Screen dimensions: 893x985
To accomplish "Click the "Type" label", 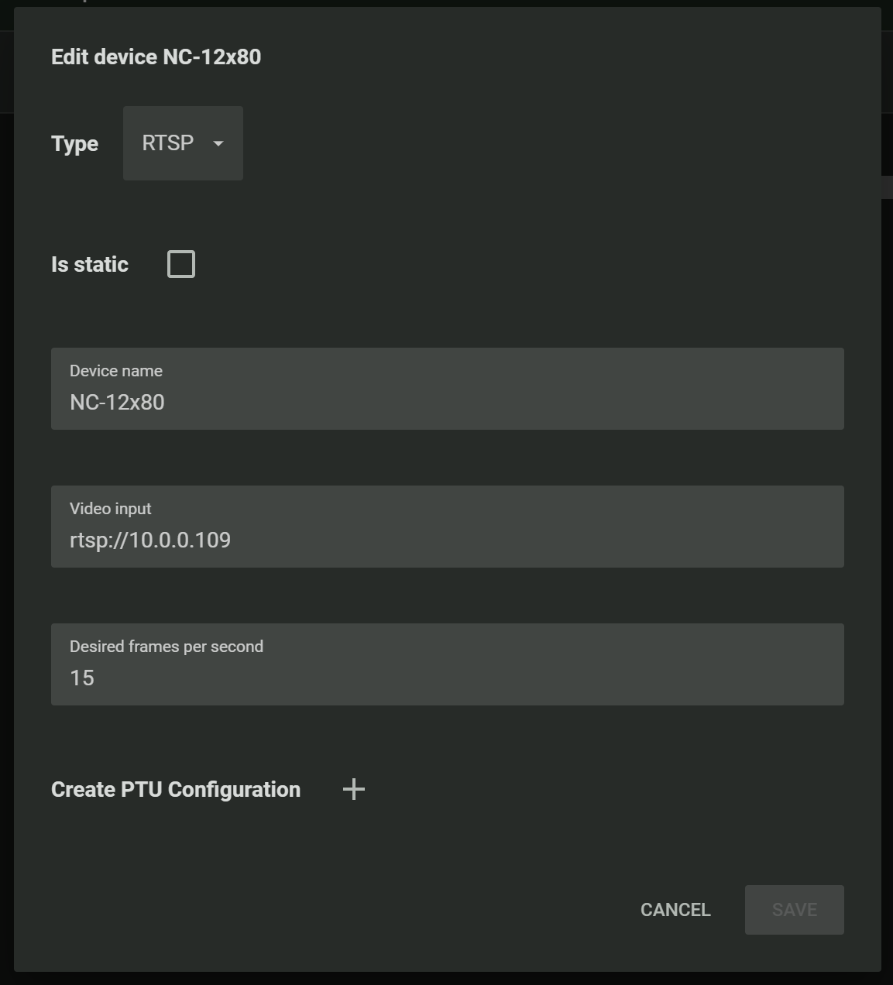I will tap(74, 143).
